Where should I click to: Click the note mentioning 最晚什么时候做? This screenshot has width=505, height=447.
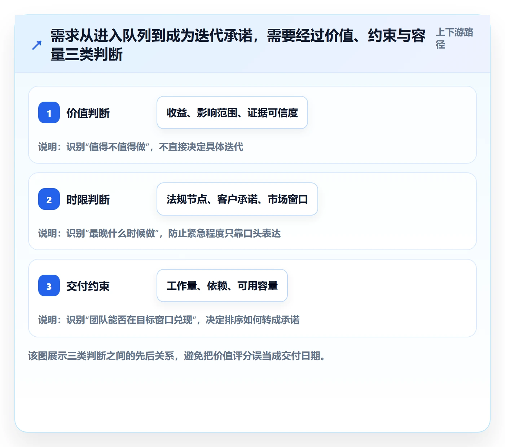[159, 233]
